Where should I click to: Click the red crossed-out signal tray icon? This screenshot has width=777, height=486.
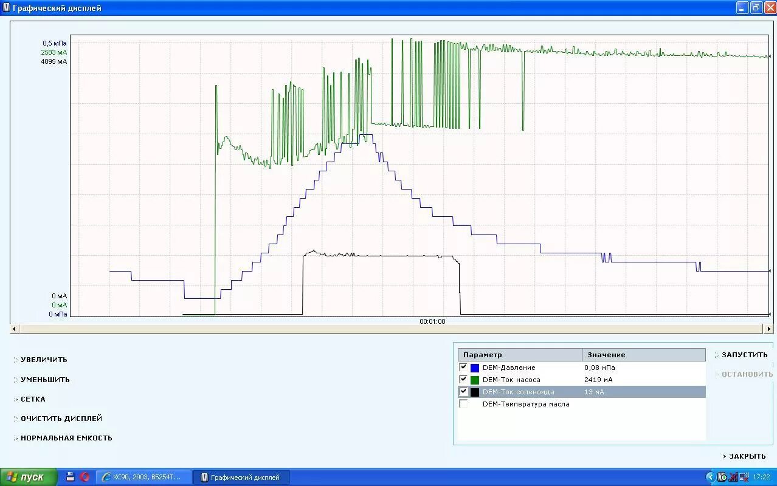(733, 477)
